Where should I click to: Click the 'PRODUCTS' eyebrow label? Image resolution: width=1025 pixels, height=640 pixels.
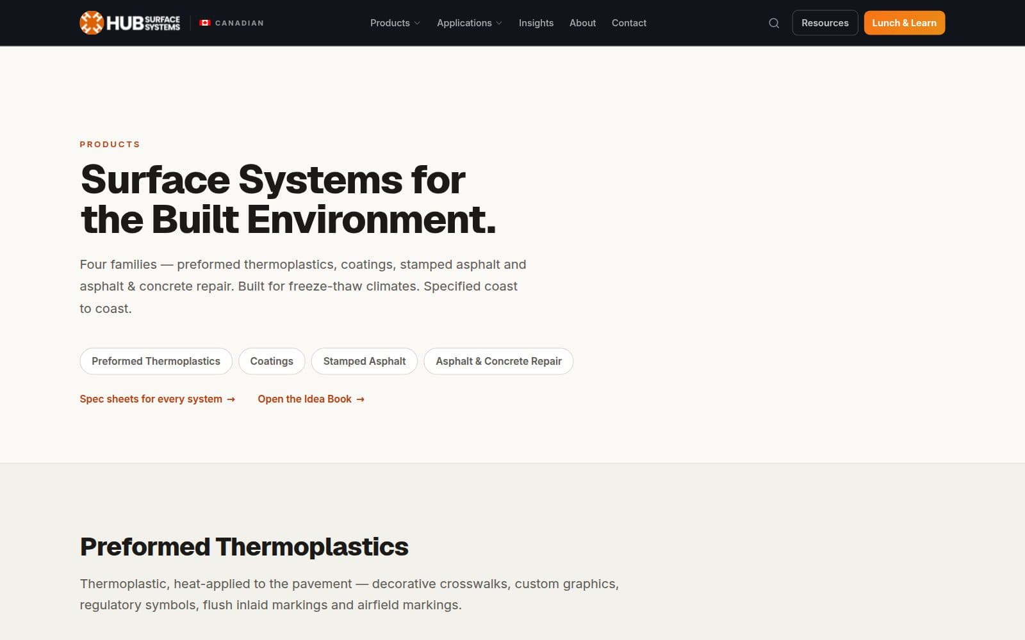click(110, 145)
